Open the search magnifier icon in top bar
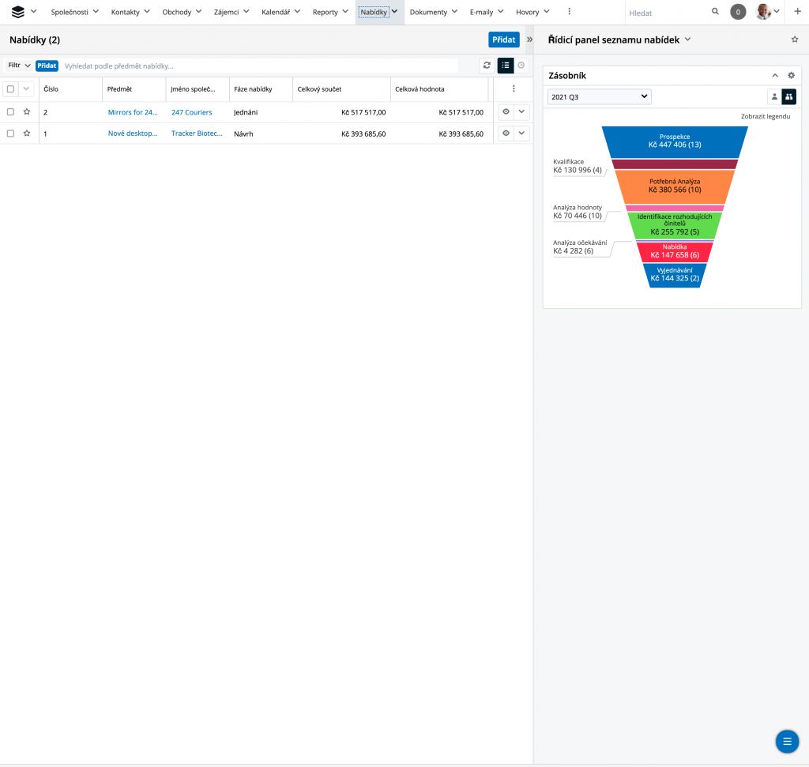Viewport: 809px width, 767px height. point(715,12)
